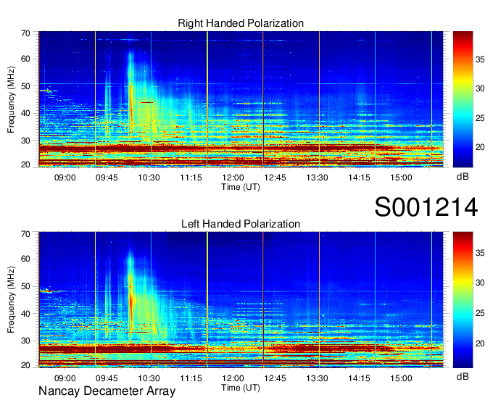
Task: Click 40 MHz tick on Left Handed frequency axis
Action: point(25,314)
